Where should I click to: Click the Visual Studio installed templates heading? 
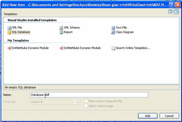coord(32,20)
